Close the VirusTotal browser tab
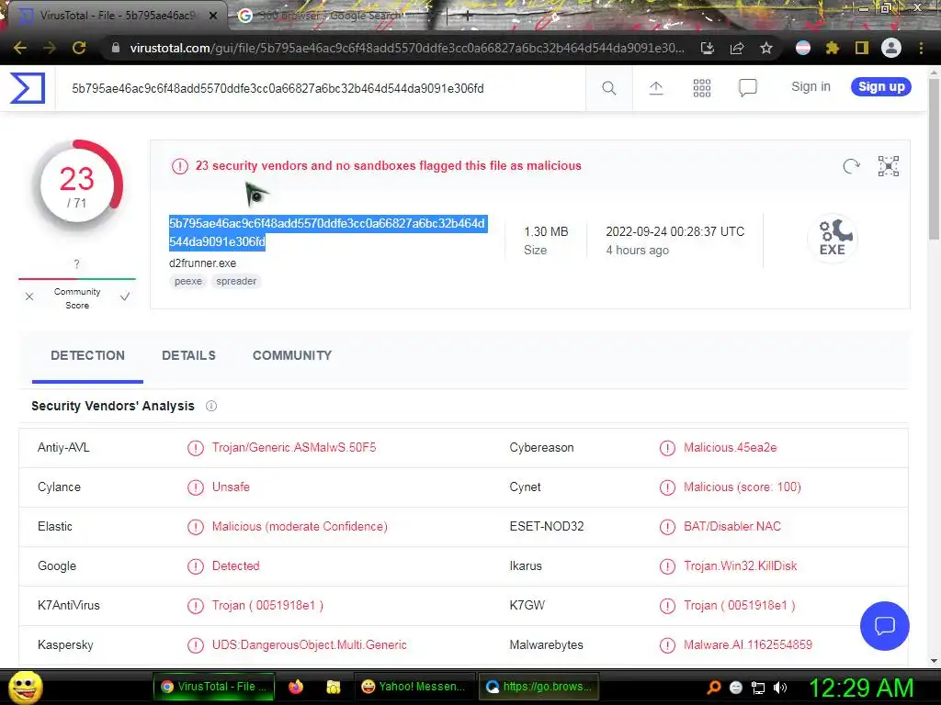 [212, 16]
